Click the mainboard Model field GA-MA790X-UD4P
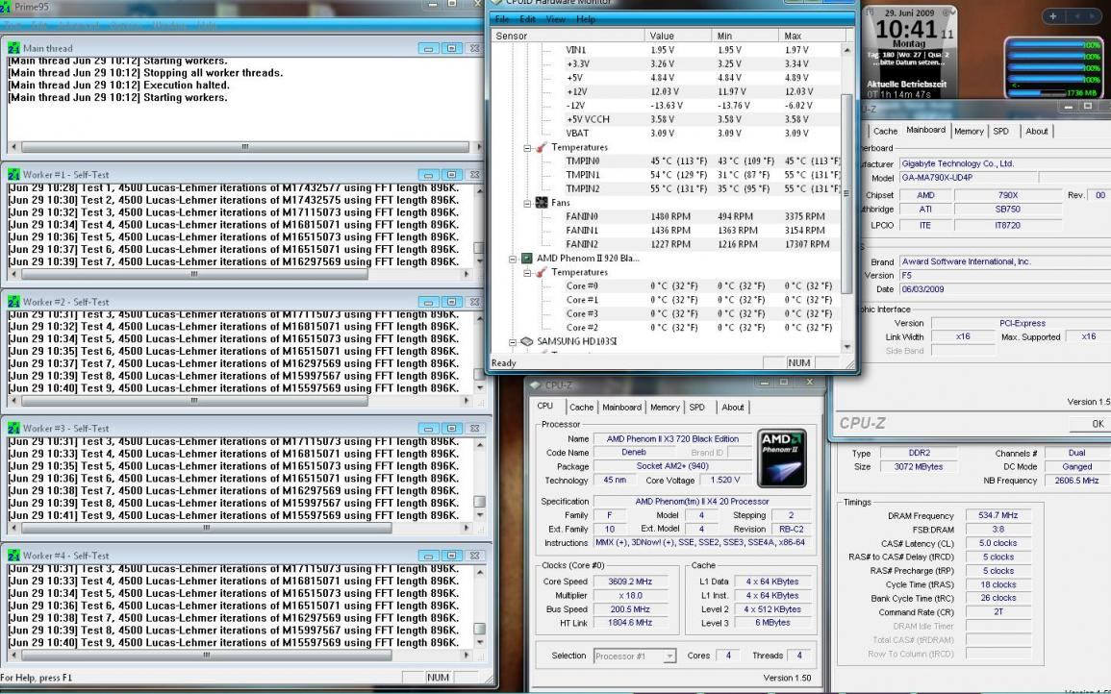The image size is (1111, 694). click(x=969, y=178)
